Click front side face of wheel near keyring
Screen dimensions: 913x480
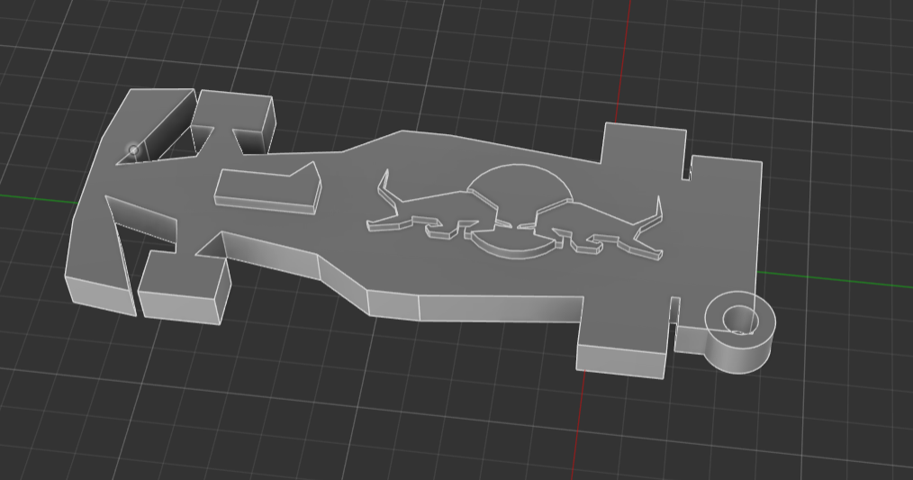[621, 361]
